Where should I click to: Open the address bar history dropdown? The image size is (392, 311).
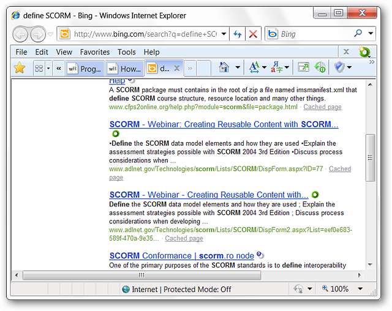tap(224, 34)
